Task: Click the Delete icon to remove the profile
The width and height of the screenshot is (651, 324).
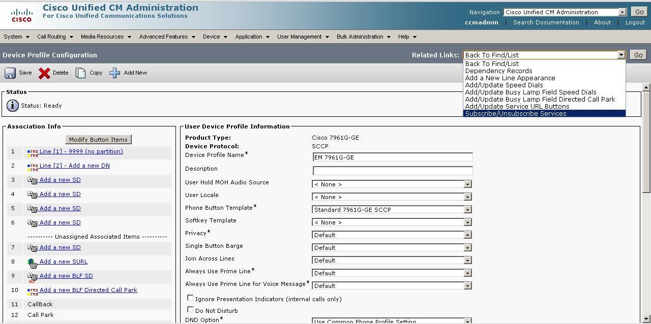Action: (45, 73)
